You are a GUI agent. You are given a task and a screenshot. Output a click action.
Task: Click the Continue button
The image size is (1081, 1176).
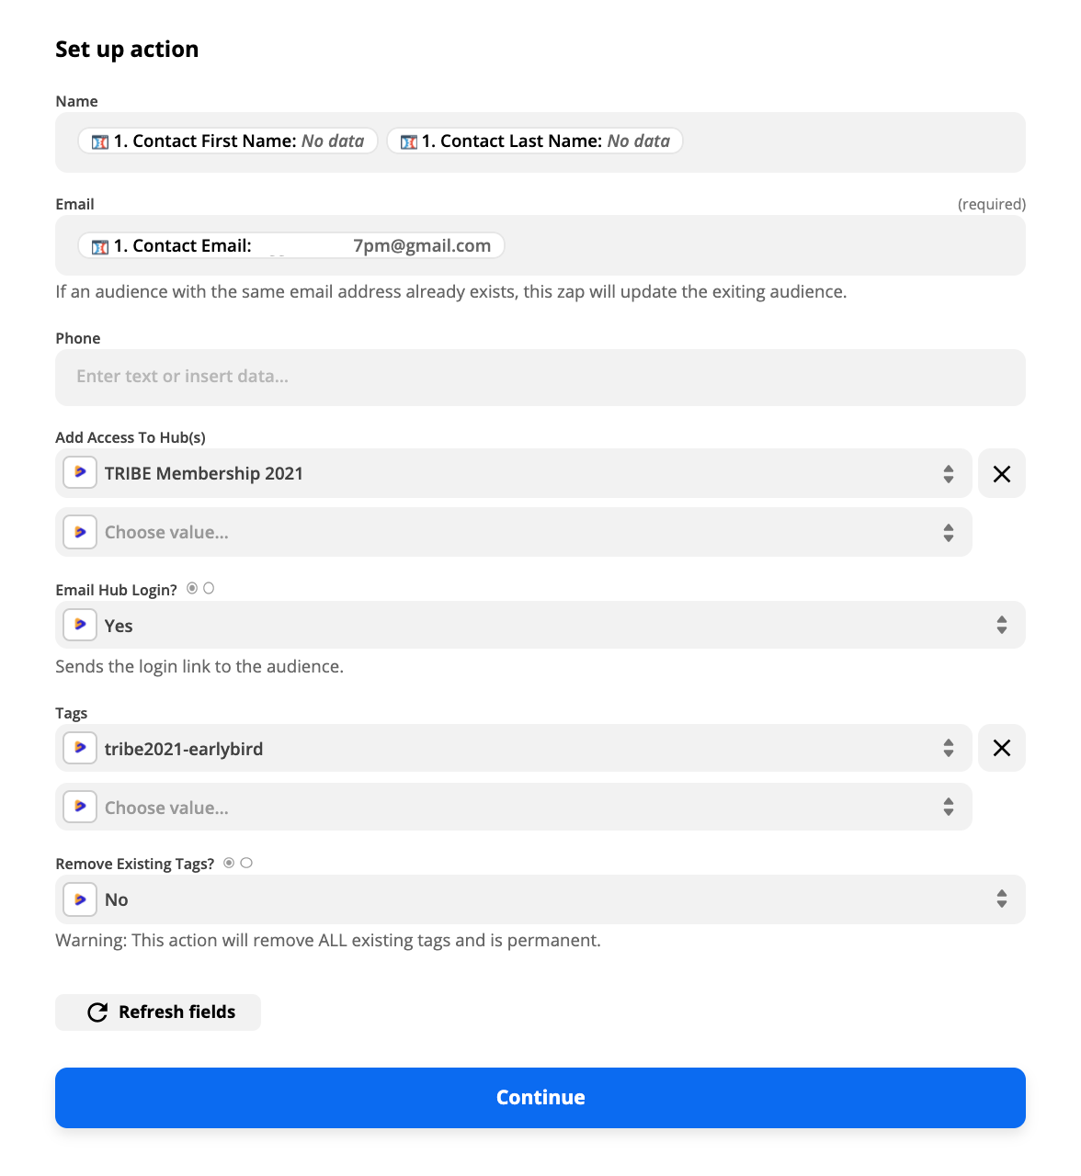pos(540,1097)
